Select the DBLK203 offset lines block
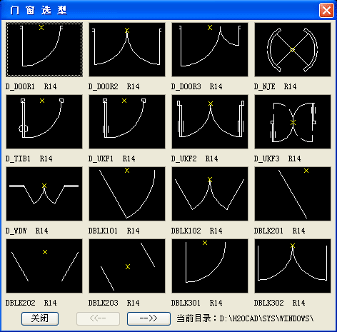337x332 pixels. pyautogui.click(x=127, y=266)
